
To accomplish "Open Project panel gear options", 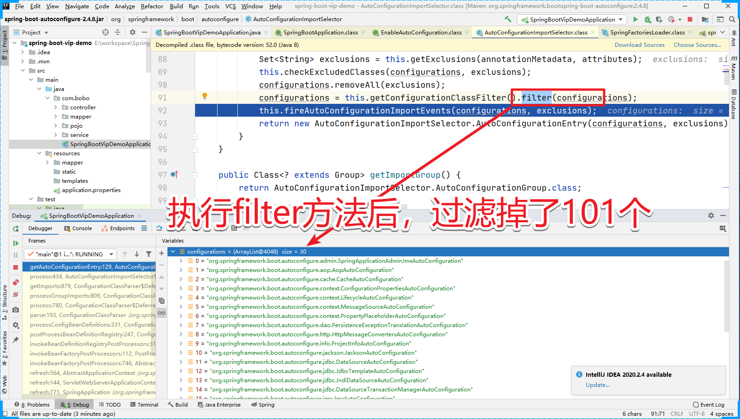I will pos(133,32).
